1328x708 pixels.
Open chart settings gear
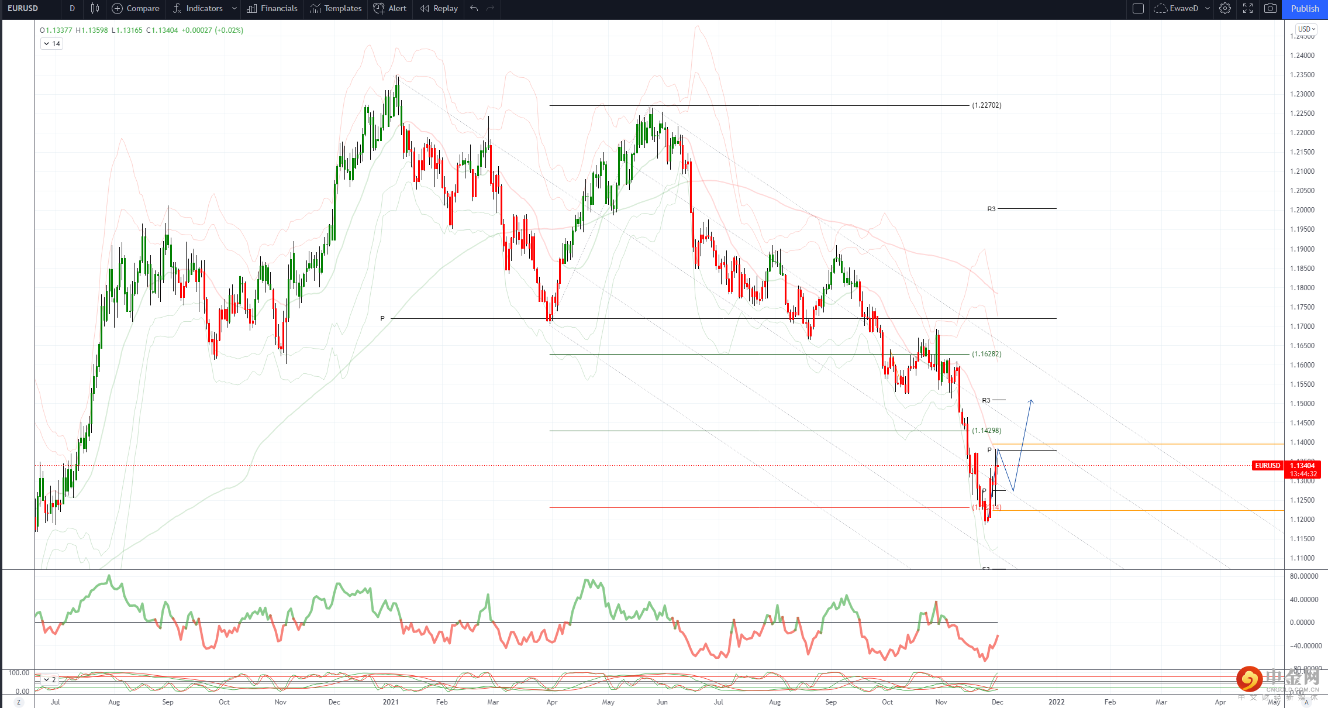pos(1225,8)
